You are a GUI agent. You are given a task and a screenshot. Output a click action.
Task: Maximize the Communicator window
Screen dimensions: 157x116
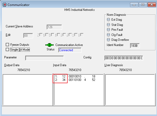tap(143, 5)
